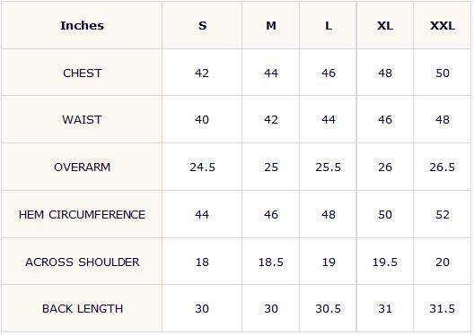Select the XXL size column header
The height and width of the screenshot is (335, 474).
pyautogui.click(x=443, y=25)
